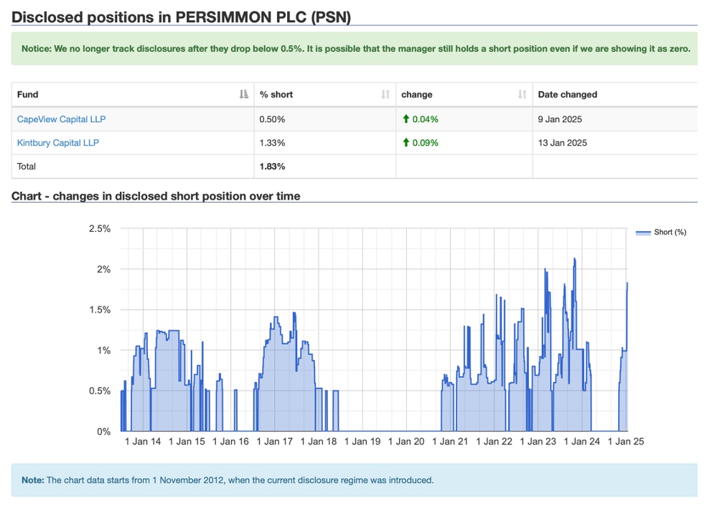Viewport: 712px width, 507px height.
Task: Click the latest chart spike at Jan 25
Action: coord(627,318)
